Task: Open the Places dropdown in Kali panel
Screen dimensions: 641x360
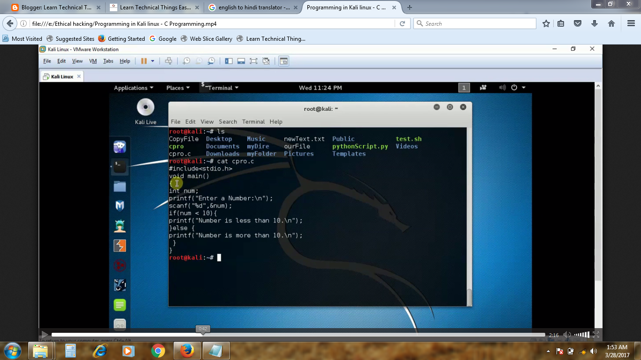Action: 177,88
